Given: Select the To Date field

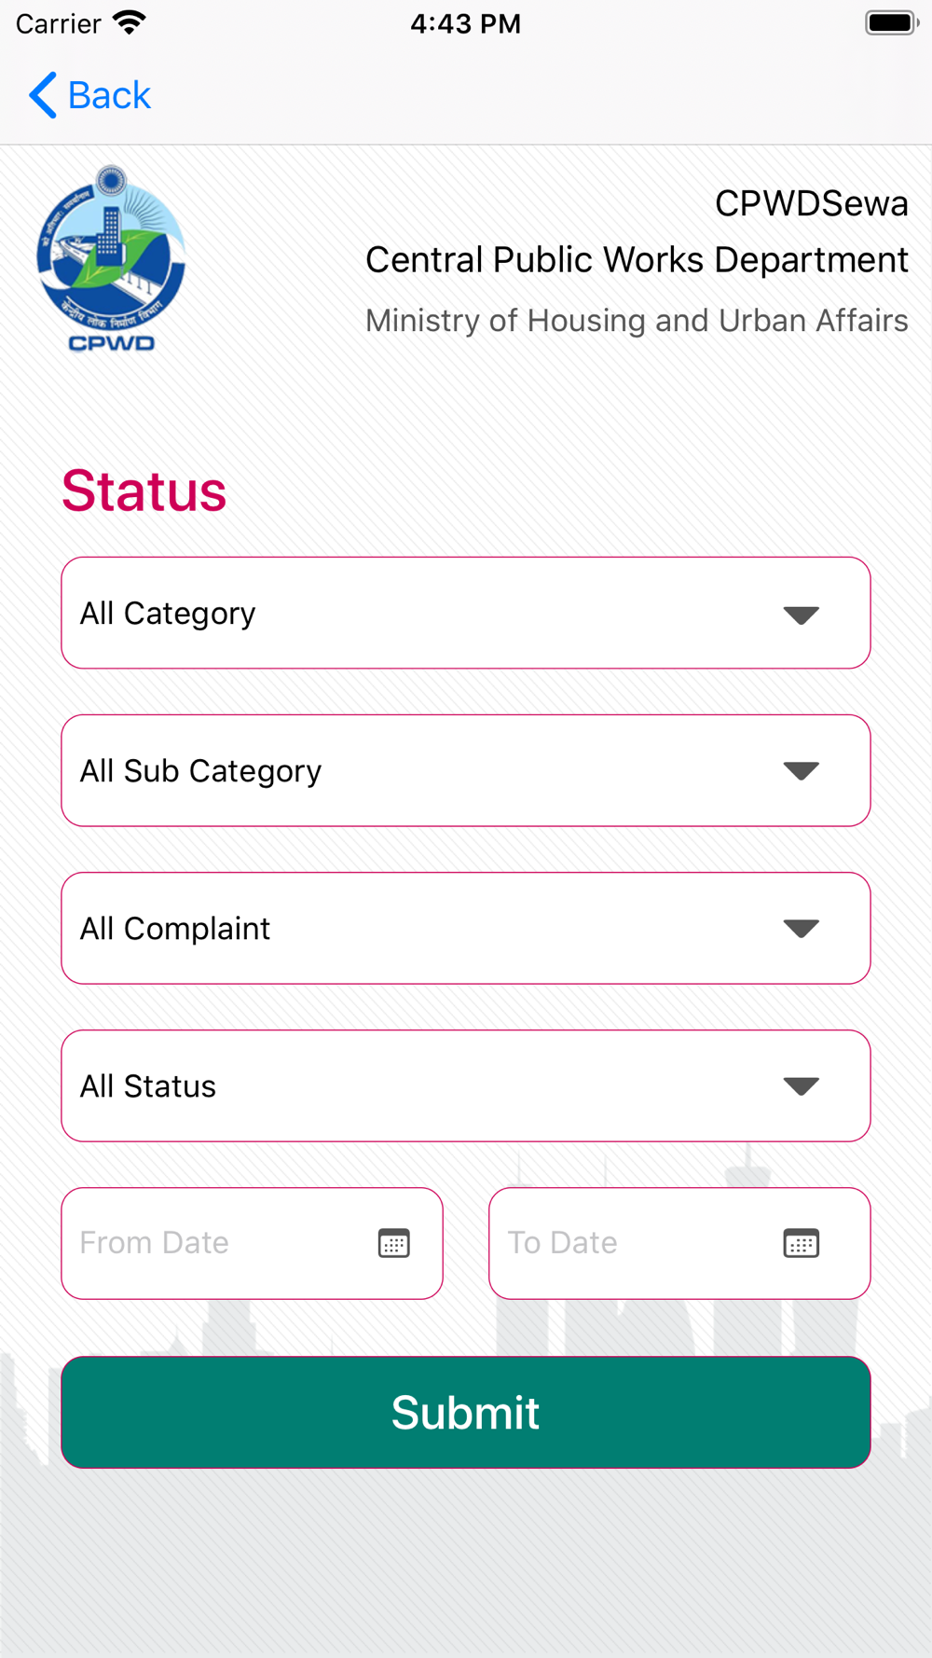Looking at the screenshot, I should (x=679, y=1243).
